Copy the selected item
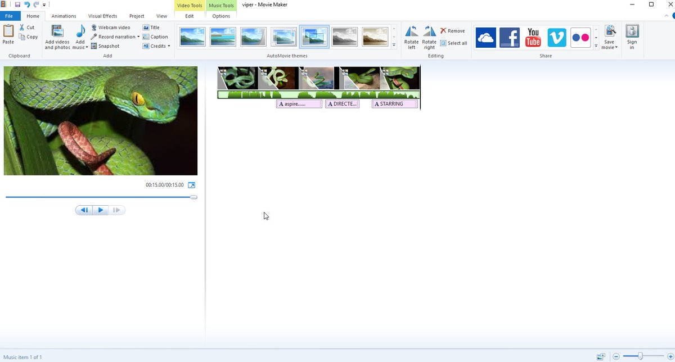Viewport: 675px width, 362px height. (x=28, y=37)
